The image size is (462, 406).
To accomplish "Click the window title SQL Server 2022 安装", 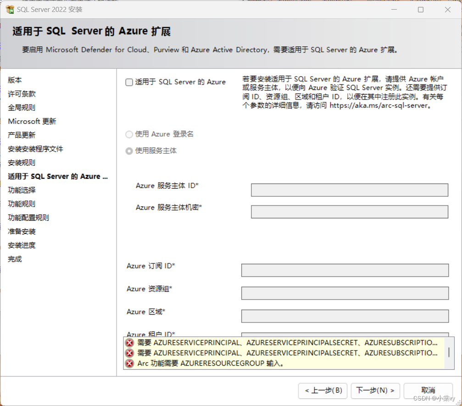I will coord(50,10).
